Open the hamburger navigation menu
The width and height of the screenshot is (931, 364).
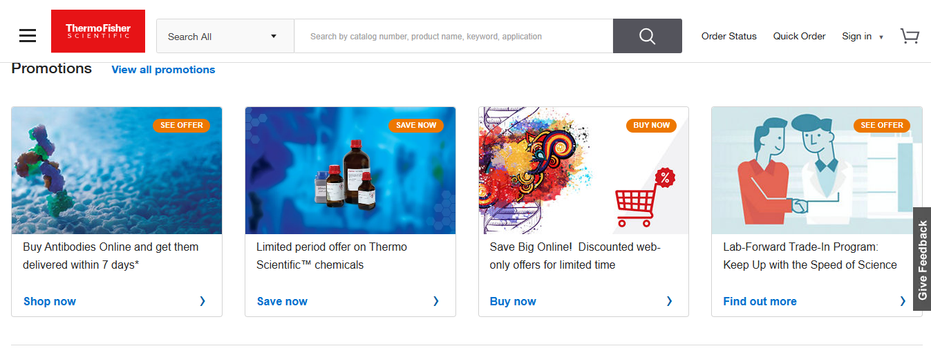tap(28, 36)
